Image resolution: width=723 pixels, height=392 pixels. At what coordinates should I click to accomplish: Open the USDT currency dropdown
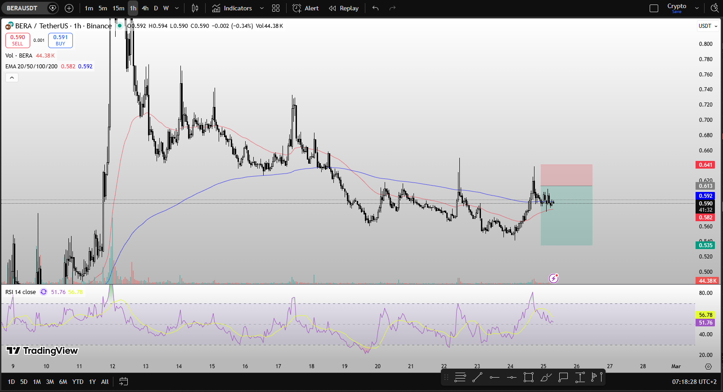coord(708,26)
